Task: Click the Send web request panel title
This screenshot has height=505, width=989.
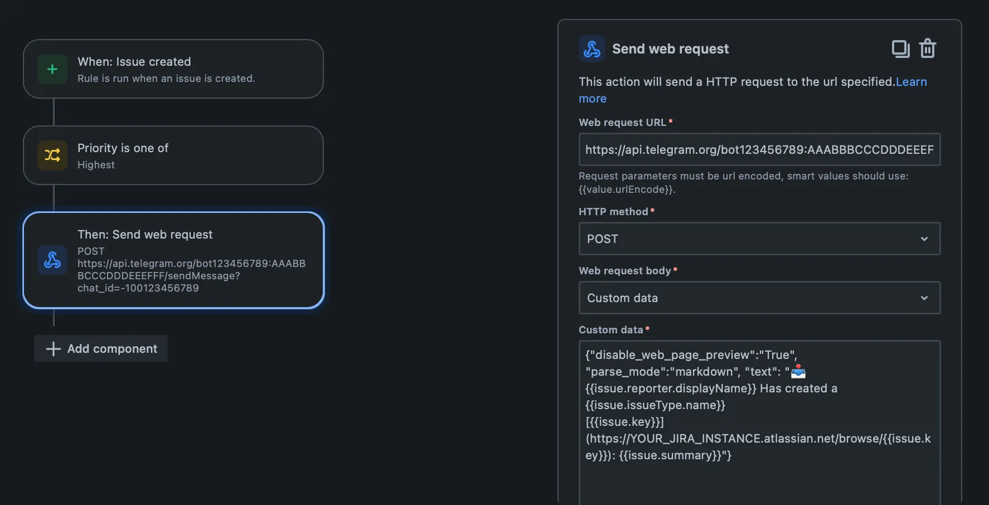Action: pos(670,48)
